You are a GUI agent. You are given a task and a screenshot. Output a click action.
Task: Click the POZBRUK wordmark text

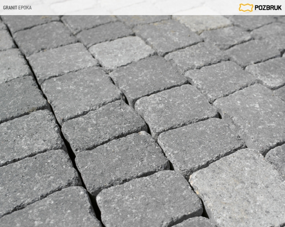[x=268, y=8]
